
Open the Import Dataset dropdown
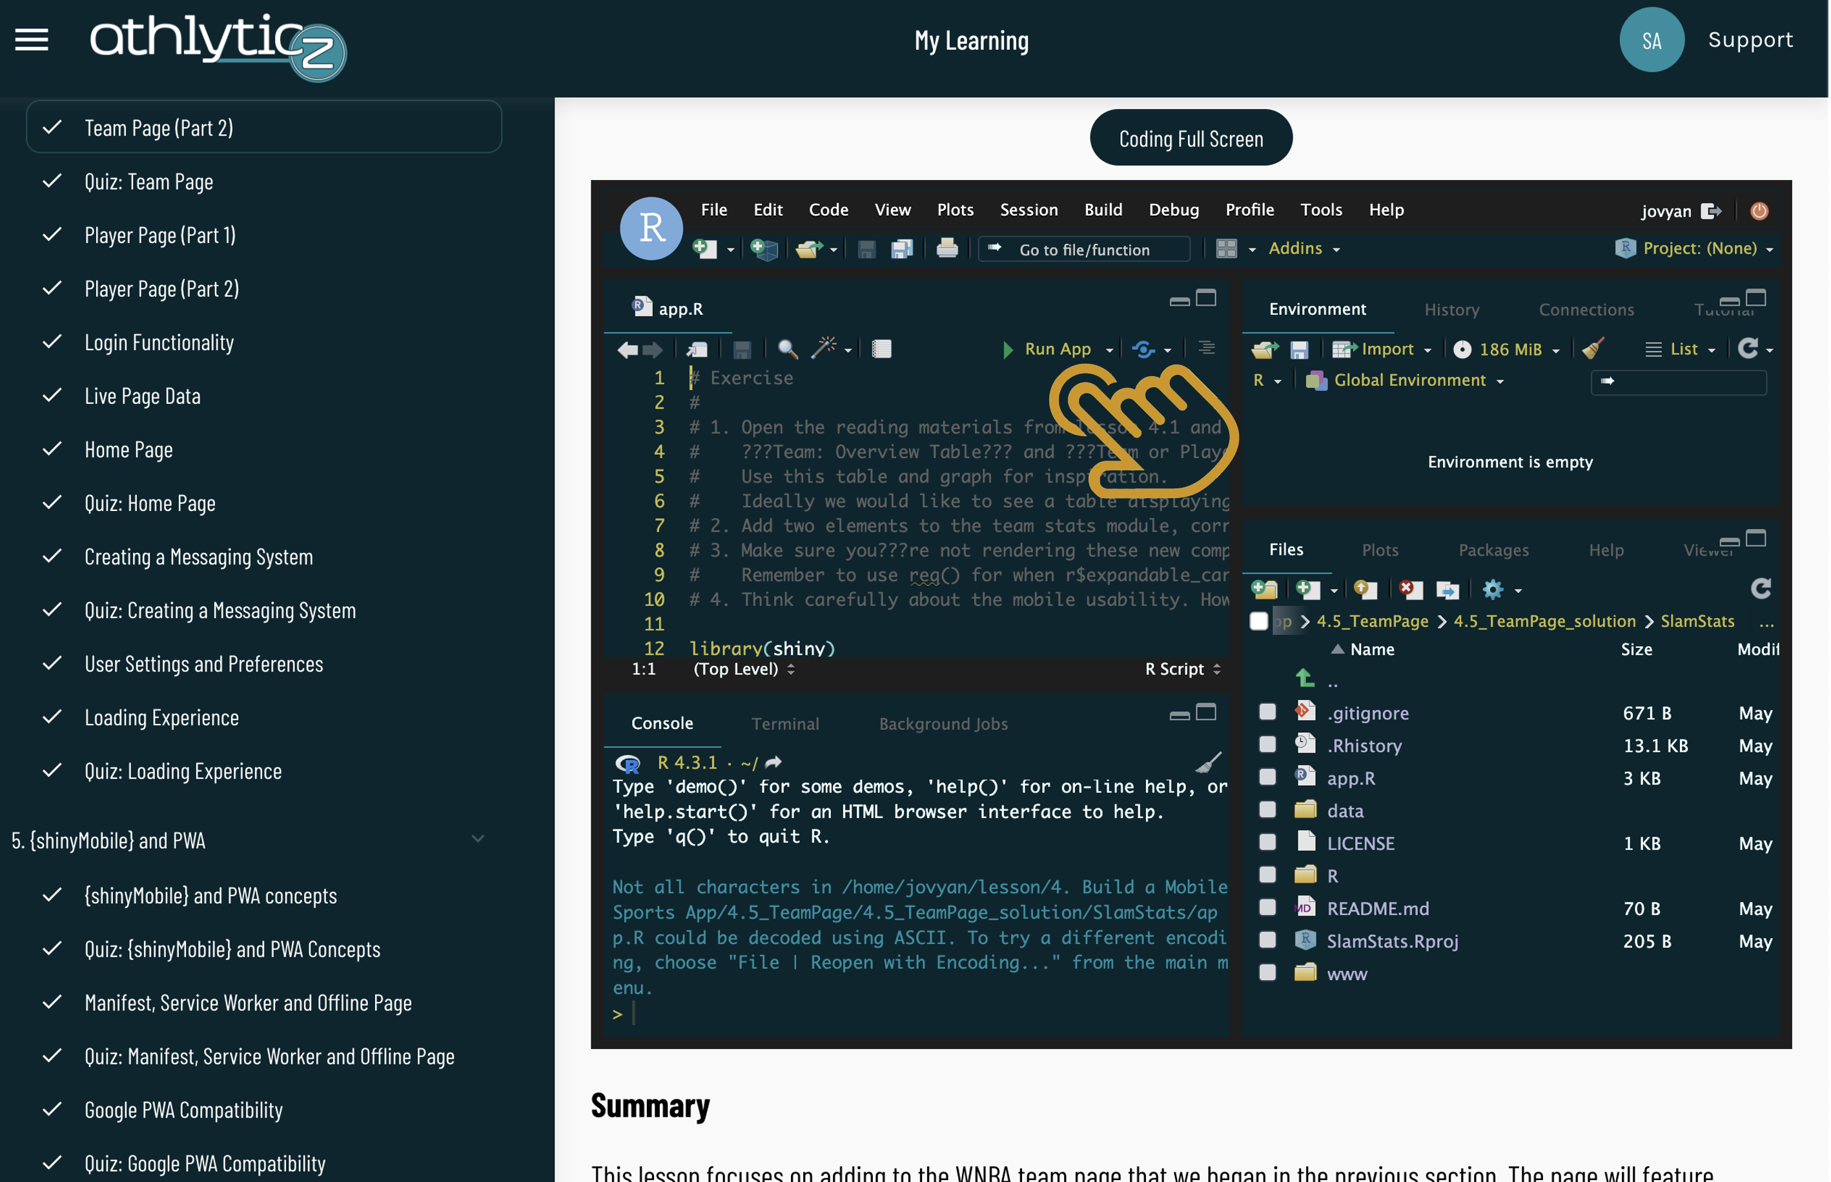1382,350
